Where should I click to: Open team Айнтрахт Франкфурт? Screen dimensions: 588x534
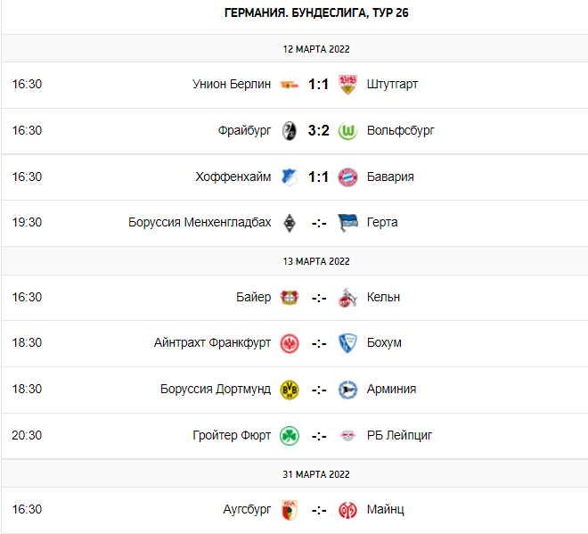pos(212,343)
